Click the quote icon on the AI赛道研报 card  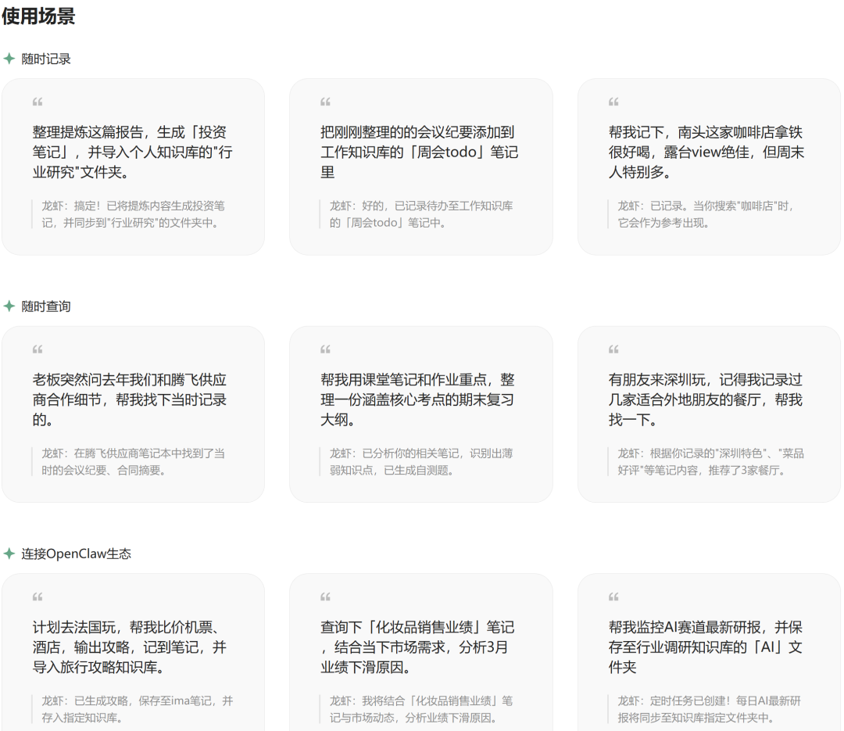(x=613, y=597)
